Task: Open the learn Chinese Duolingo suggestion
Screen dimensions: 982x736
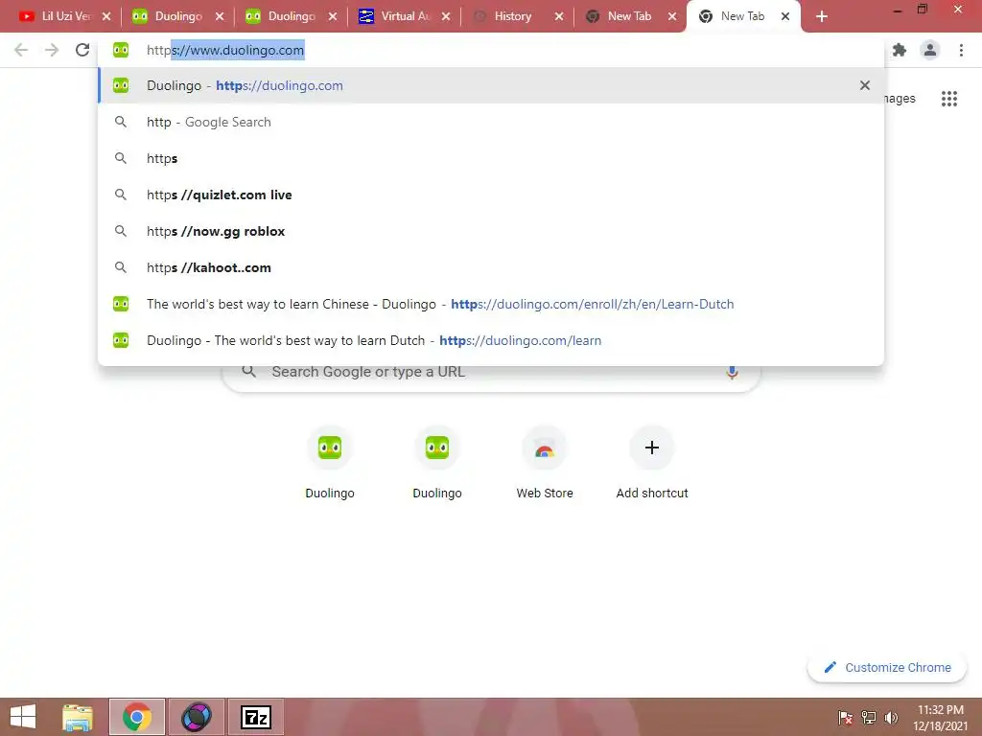Action: (x=491, y=304)
